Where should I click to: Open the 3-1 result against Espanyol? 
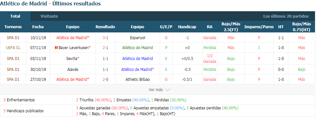105,38
